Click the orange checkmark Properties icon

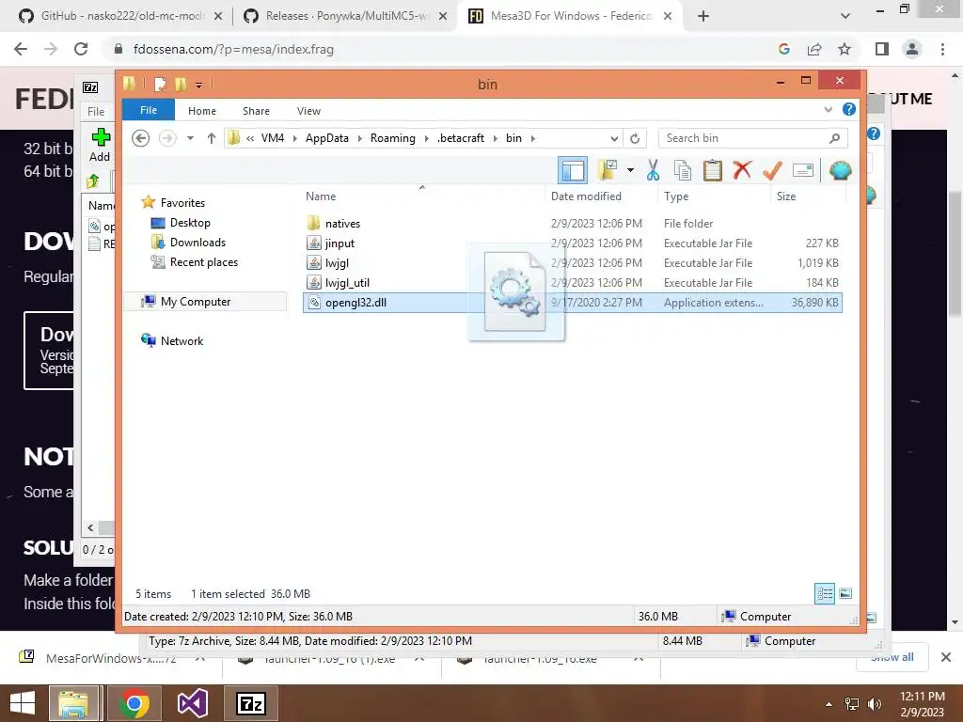772,170
